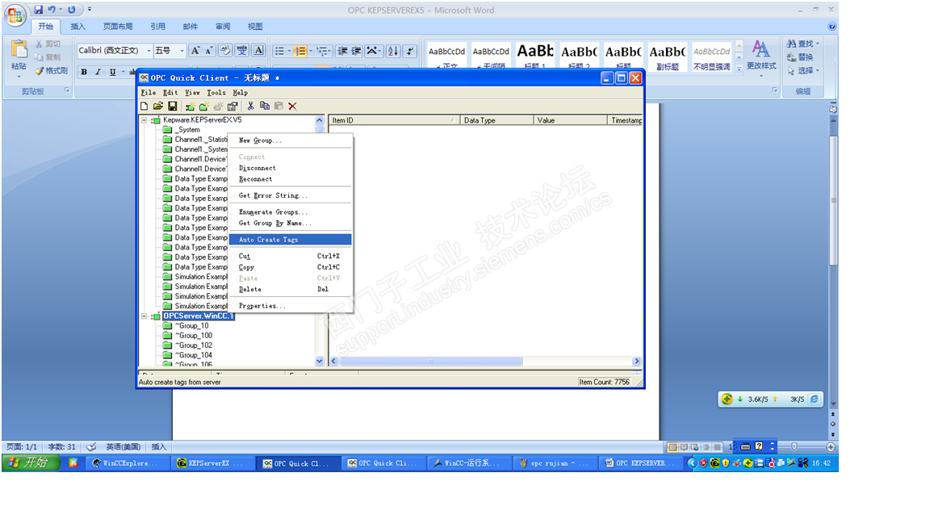The width and height of the screenshot is (930, 523).
Task: Open the clipboard group dialog launcher
Action: pos(67,90)
